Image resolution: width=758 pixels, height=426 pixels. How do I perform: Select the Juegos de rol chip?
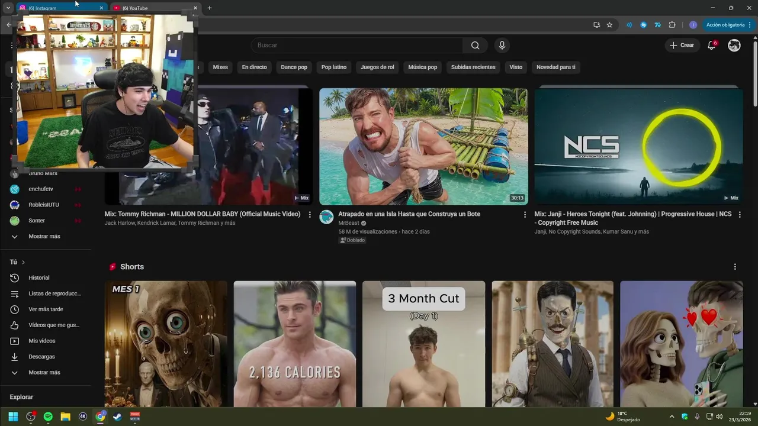pos(377,67)
